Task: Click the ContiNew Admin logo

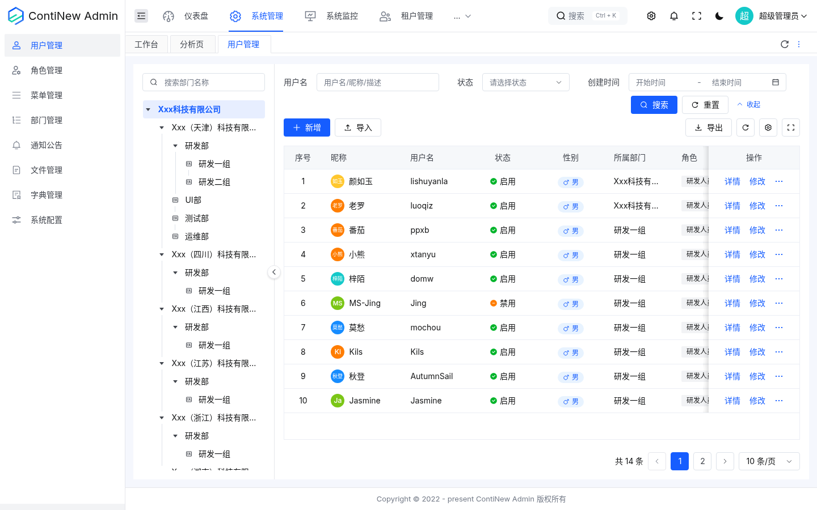Action: [63, 16]
